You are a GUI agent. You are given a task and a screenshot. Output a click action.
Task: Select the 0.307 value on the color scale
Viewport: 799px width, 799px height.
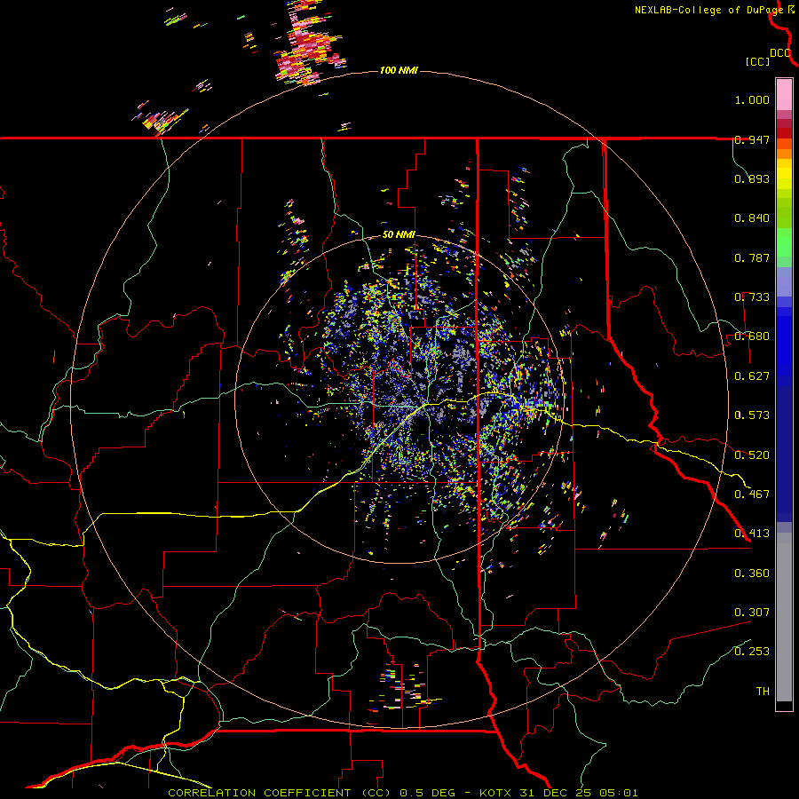pos(752,612)
